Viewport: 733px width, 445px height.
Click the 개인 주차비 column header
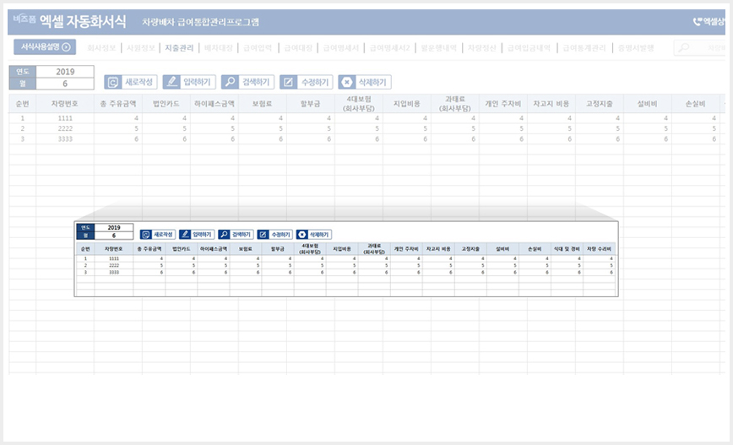coord(503,104)
